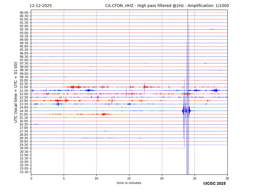Click the 23:30 time row label

click(24, 172)
